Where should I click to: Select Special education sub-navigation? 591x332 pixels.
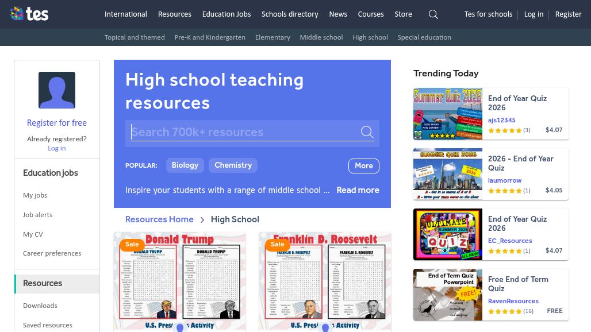point(424,37)
